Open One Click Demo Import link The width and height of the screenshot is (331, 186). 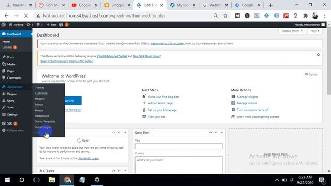tap(147, 56)
